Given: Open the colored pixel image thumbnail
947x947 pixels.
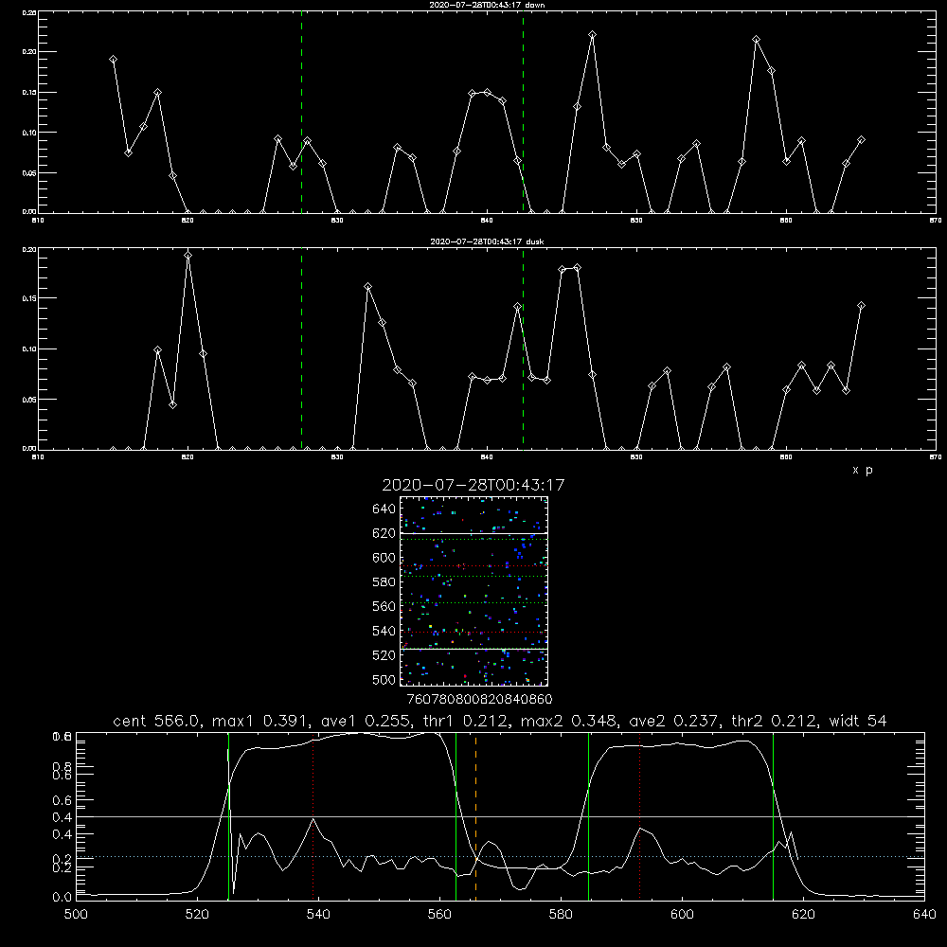Looking at the screenshot, I should coord(473,591).
